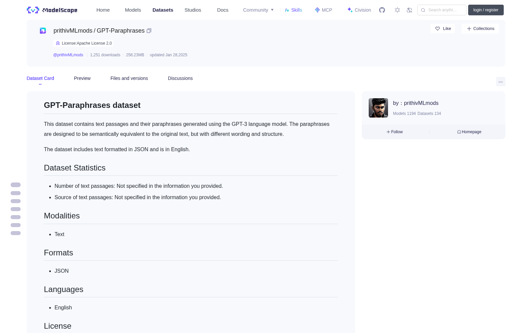532x333 pixels.
Task: Copy the dataset name with copy icon
Action: [149, 31]
